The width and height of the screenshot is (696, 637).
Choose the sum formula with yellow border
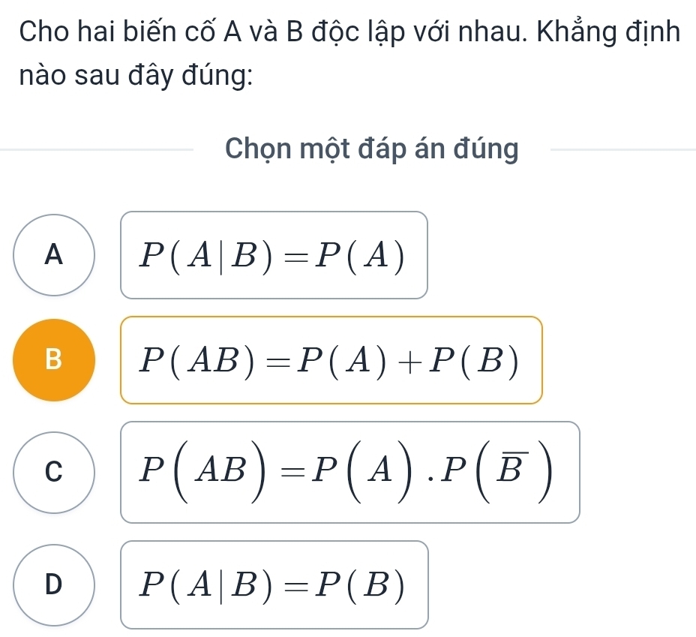click(x=332, y=361)
